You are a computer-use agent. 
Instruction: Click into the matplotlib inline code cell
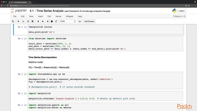coord(105,30)
